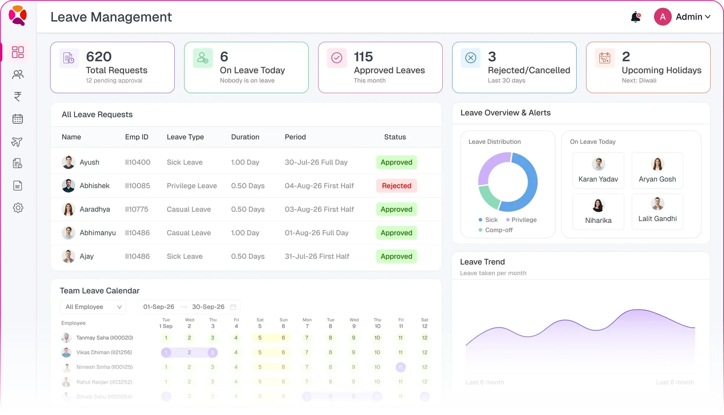Click Abhishek's profile picture in requests table

pos(68,186)
